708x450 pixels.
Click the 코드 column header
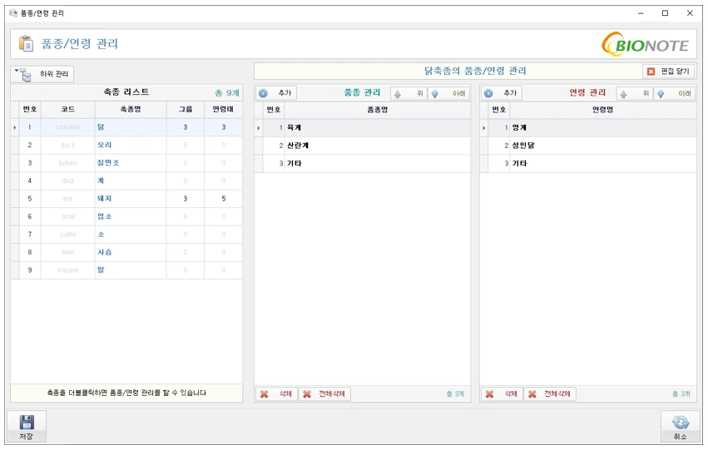67,109
